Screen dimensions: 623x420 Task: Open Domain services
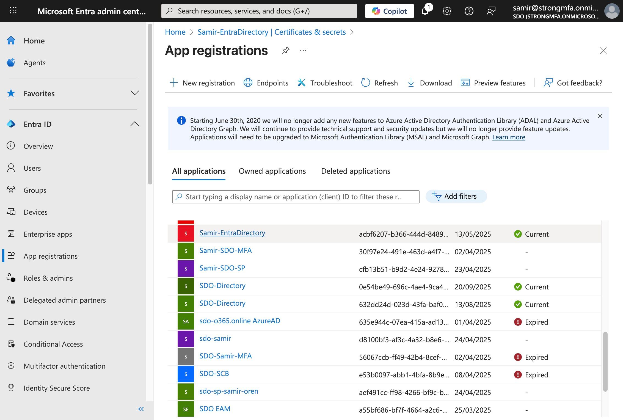click(49, 322)
